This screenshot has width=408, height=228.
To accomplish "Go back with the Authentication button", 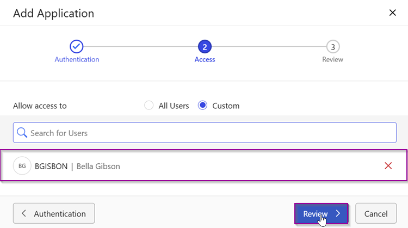I will tap(54, 213).
